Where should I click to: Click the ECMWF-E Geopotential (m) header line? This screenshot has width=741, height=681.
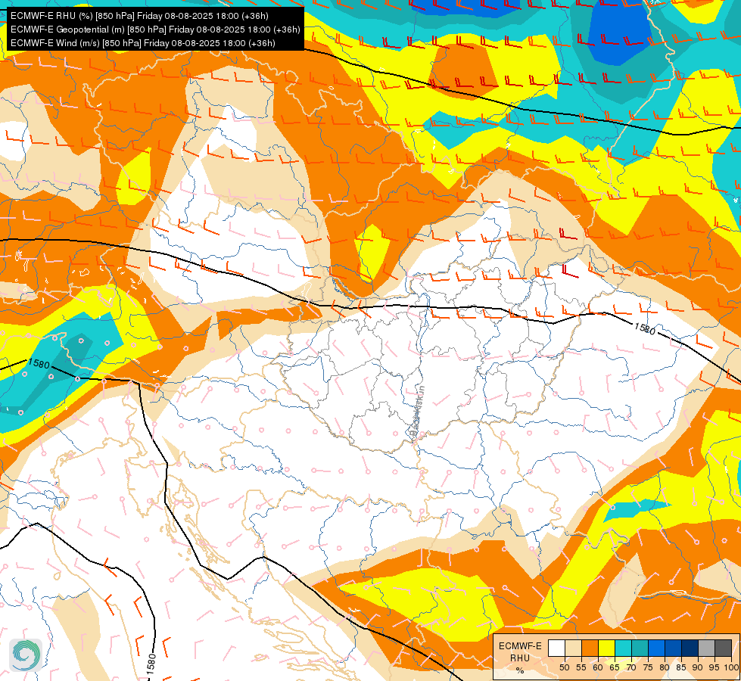pos(155,30)
